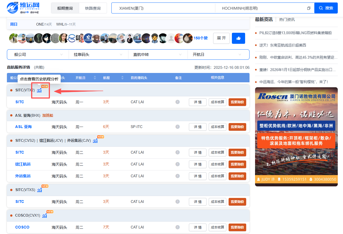Select the 热门资讯 tab

(x=287, y=20)
